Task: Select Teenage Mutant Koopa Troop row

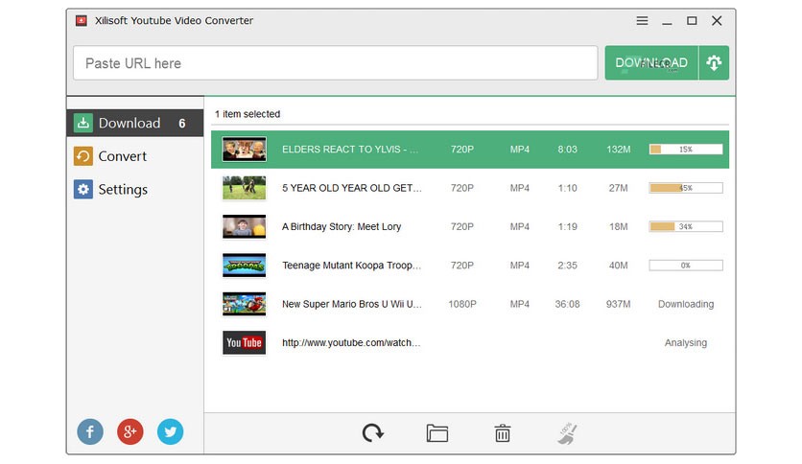Action: [470, 266]
